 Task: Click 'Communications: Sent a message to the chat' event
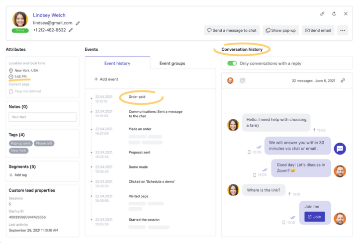[156, 114]
